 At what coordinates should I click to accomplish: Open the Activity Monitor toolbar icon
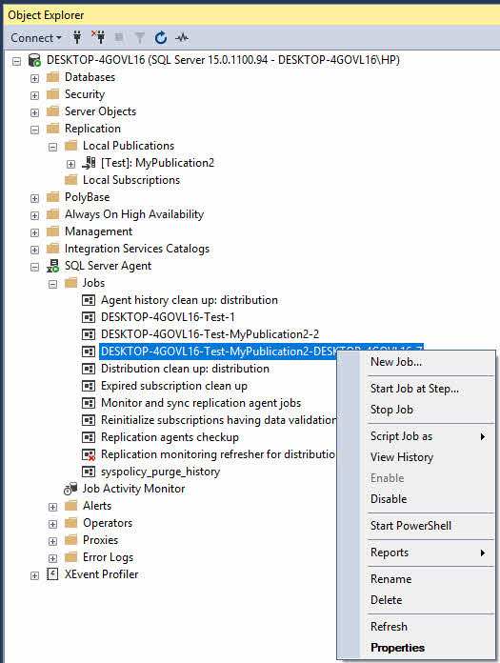tap(182, 38)
